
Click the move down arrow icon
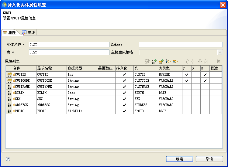coord(200,61)
